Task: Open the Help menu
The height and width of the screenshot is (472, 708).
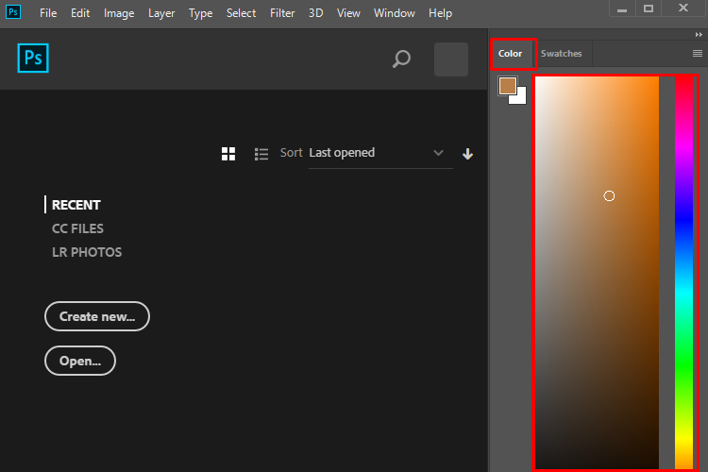Action: [x=440, y=13]
